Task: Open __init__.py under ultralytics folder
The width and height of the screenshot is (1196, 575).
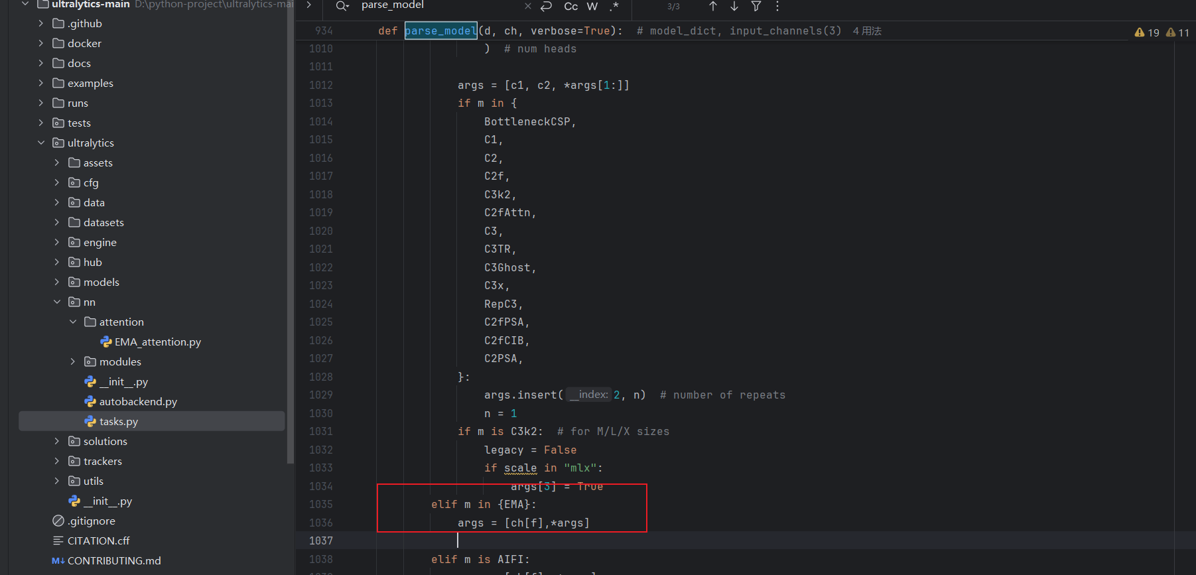Action: click(x=107, y=501)
